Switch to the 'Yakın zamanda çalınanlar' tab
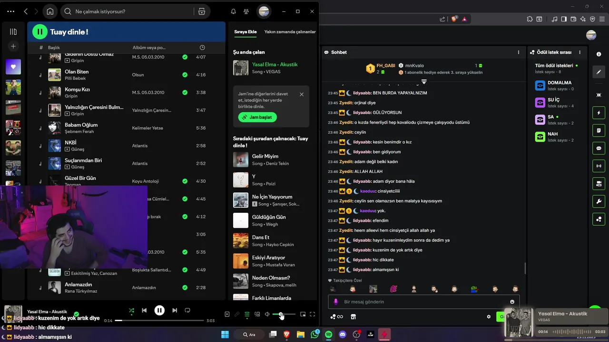The height and width of the screenshot is (342, 609). pyautogui.click(x=290, y=32)
